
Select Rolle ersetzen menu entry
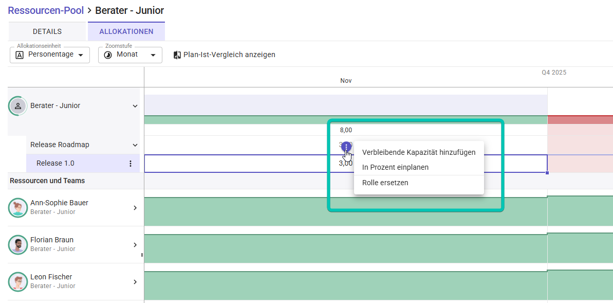[385, 183]
